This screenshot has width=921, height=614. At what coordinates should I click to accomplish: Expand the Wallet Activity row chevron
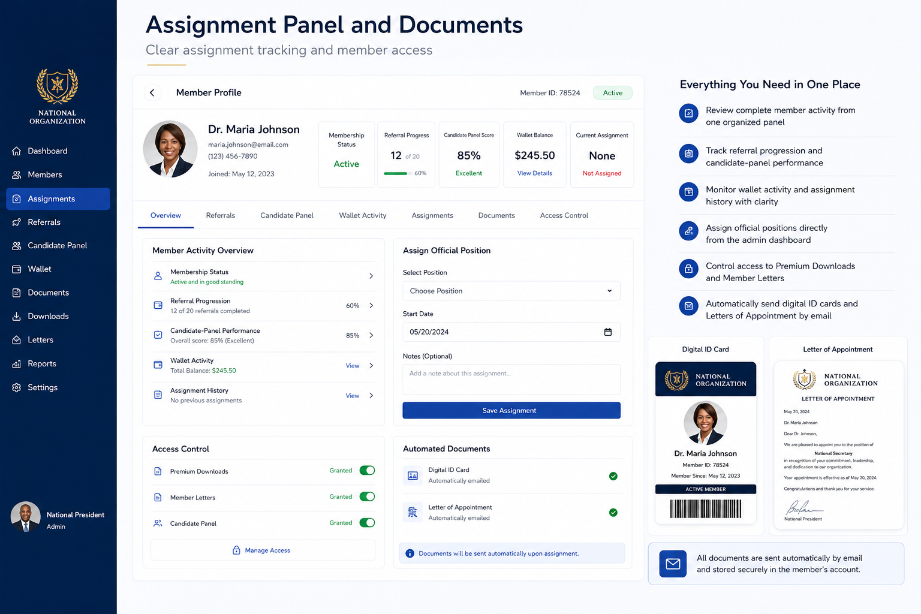(371, 366)
